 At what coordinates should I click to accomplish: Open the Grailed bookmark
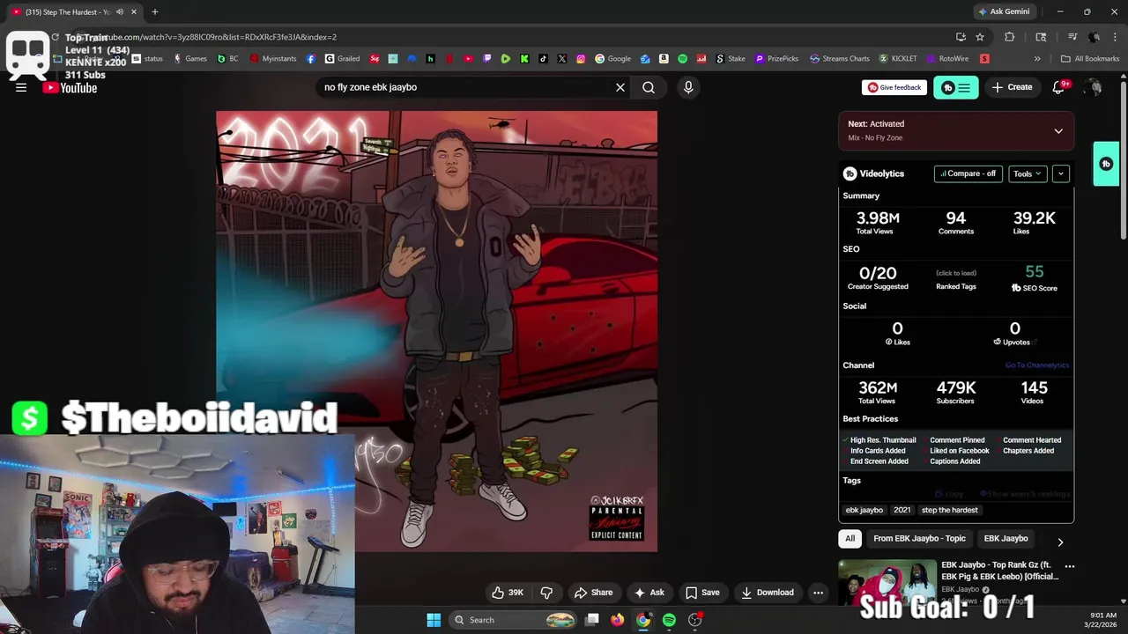[x=343, y=59]
